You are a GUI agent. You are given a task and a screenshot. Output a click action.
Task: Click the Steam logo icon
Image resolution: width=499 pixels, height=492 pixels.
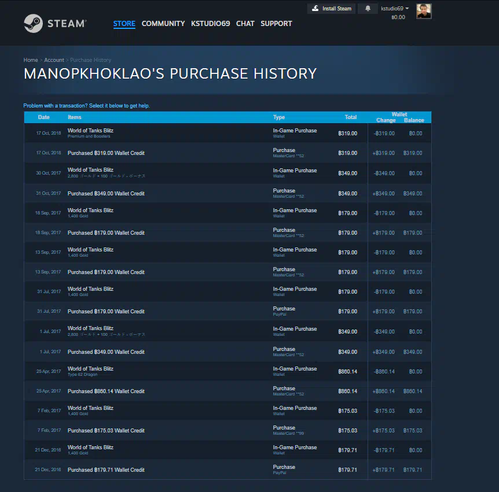(x=33, y=23)
